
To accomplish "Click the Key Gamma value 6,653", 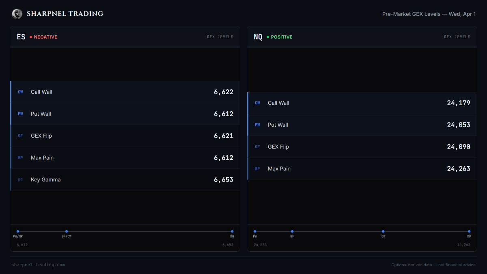I will [224, 180].
